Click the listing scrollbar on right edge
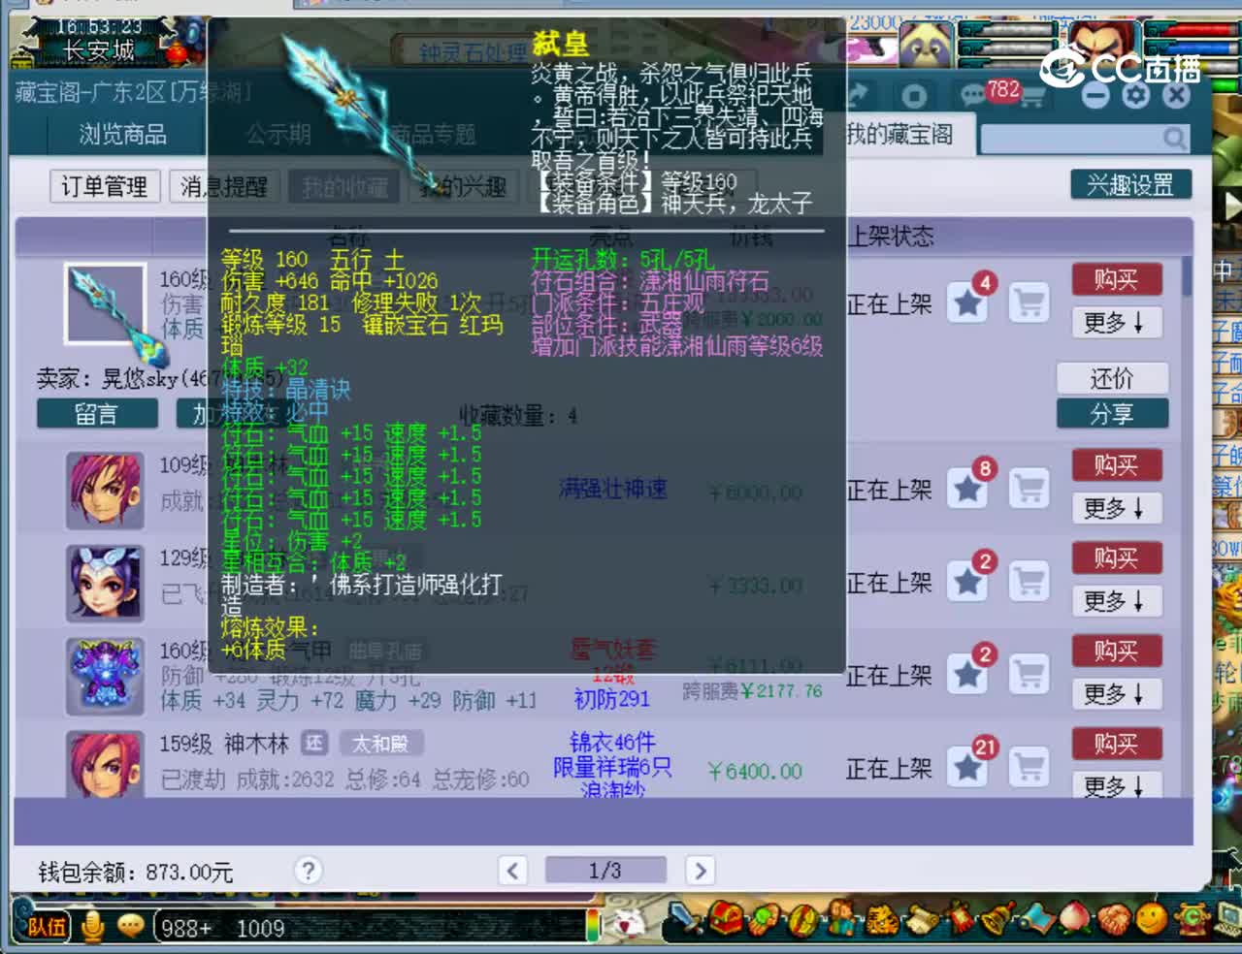The height and width of the screenshot is (954, 1242). [x=1187, y=277]
